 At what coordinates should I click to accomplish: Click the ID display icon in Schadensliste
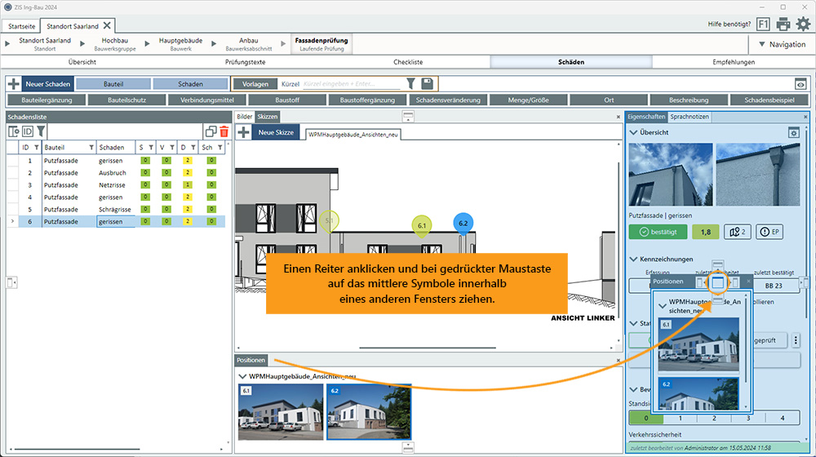tap(27, 131)
